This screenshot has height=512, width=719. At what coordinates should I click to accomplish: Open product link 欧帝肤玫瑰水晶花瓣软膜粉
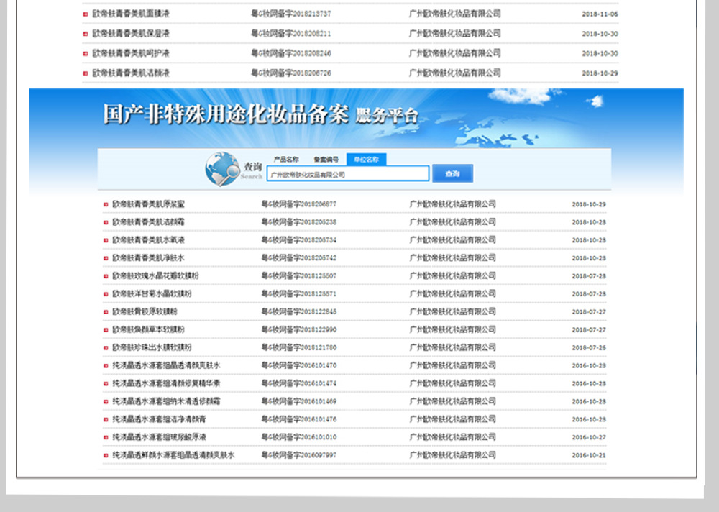tap(155, 275)
